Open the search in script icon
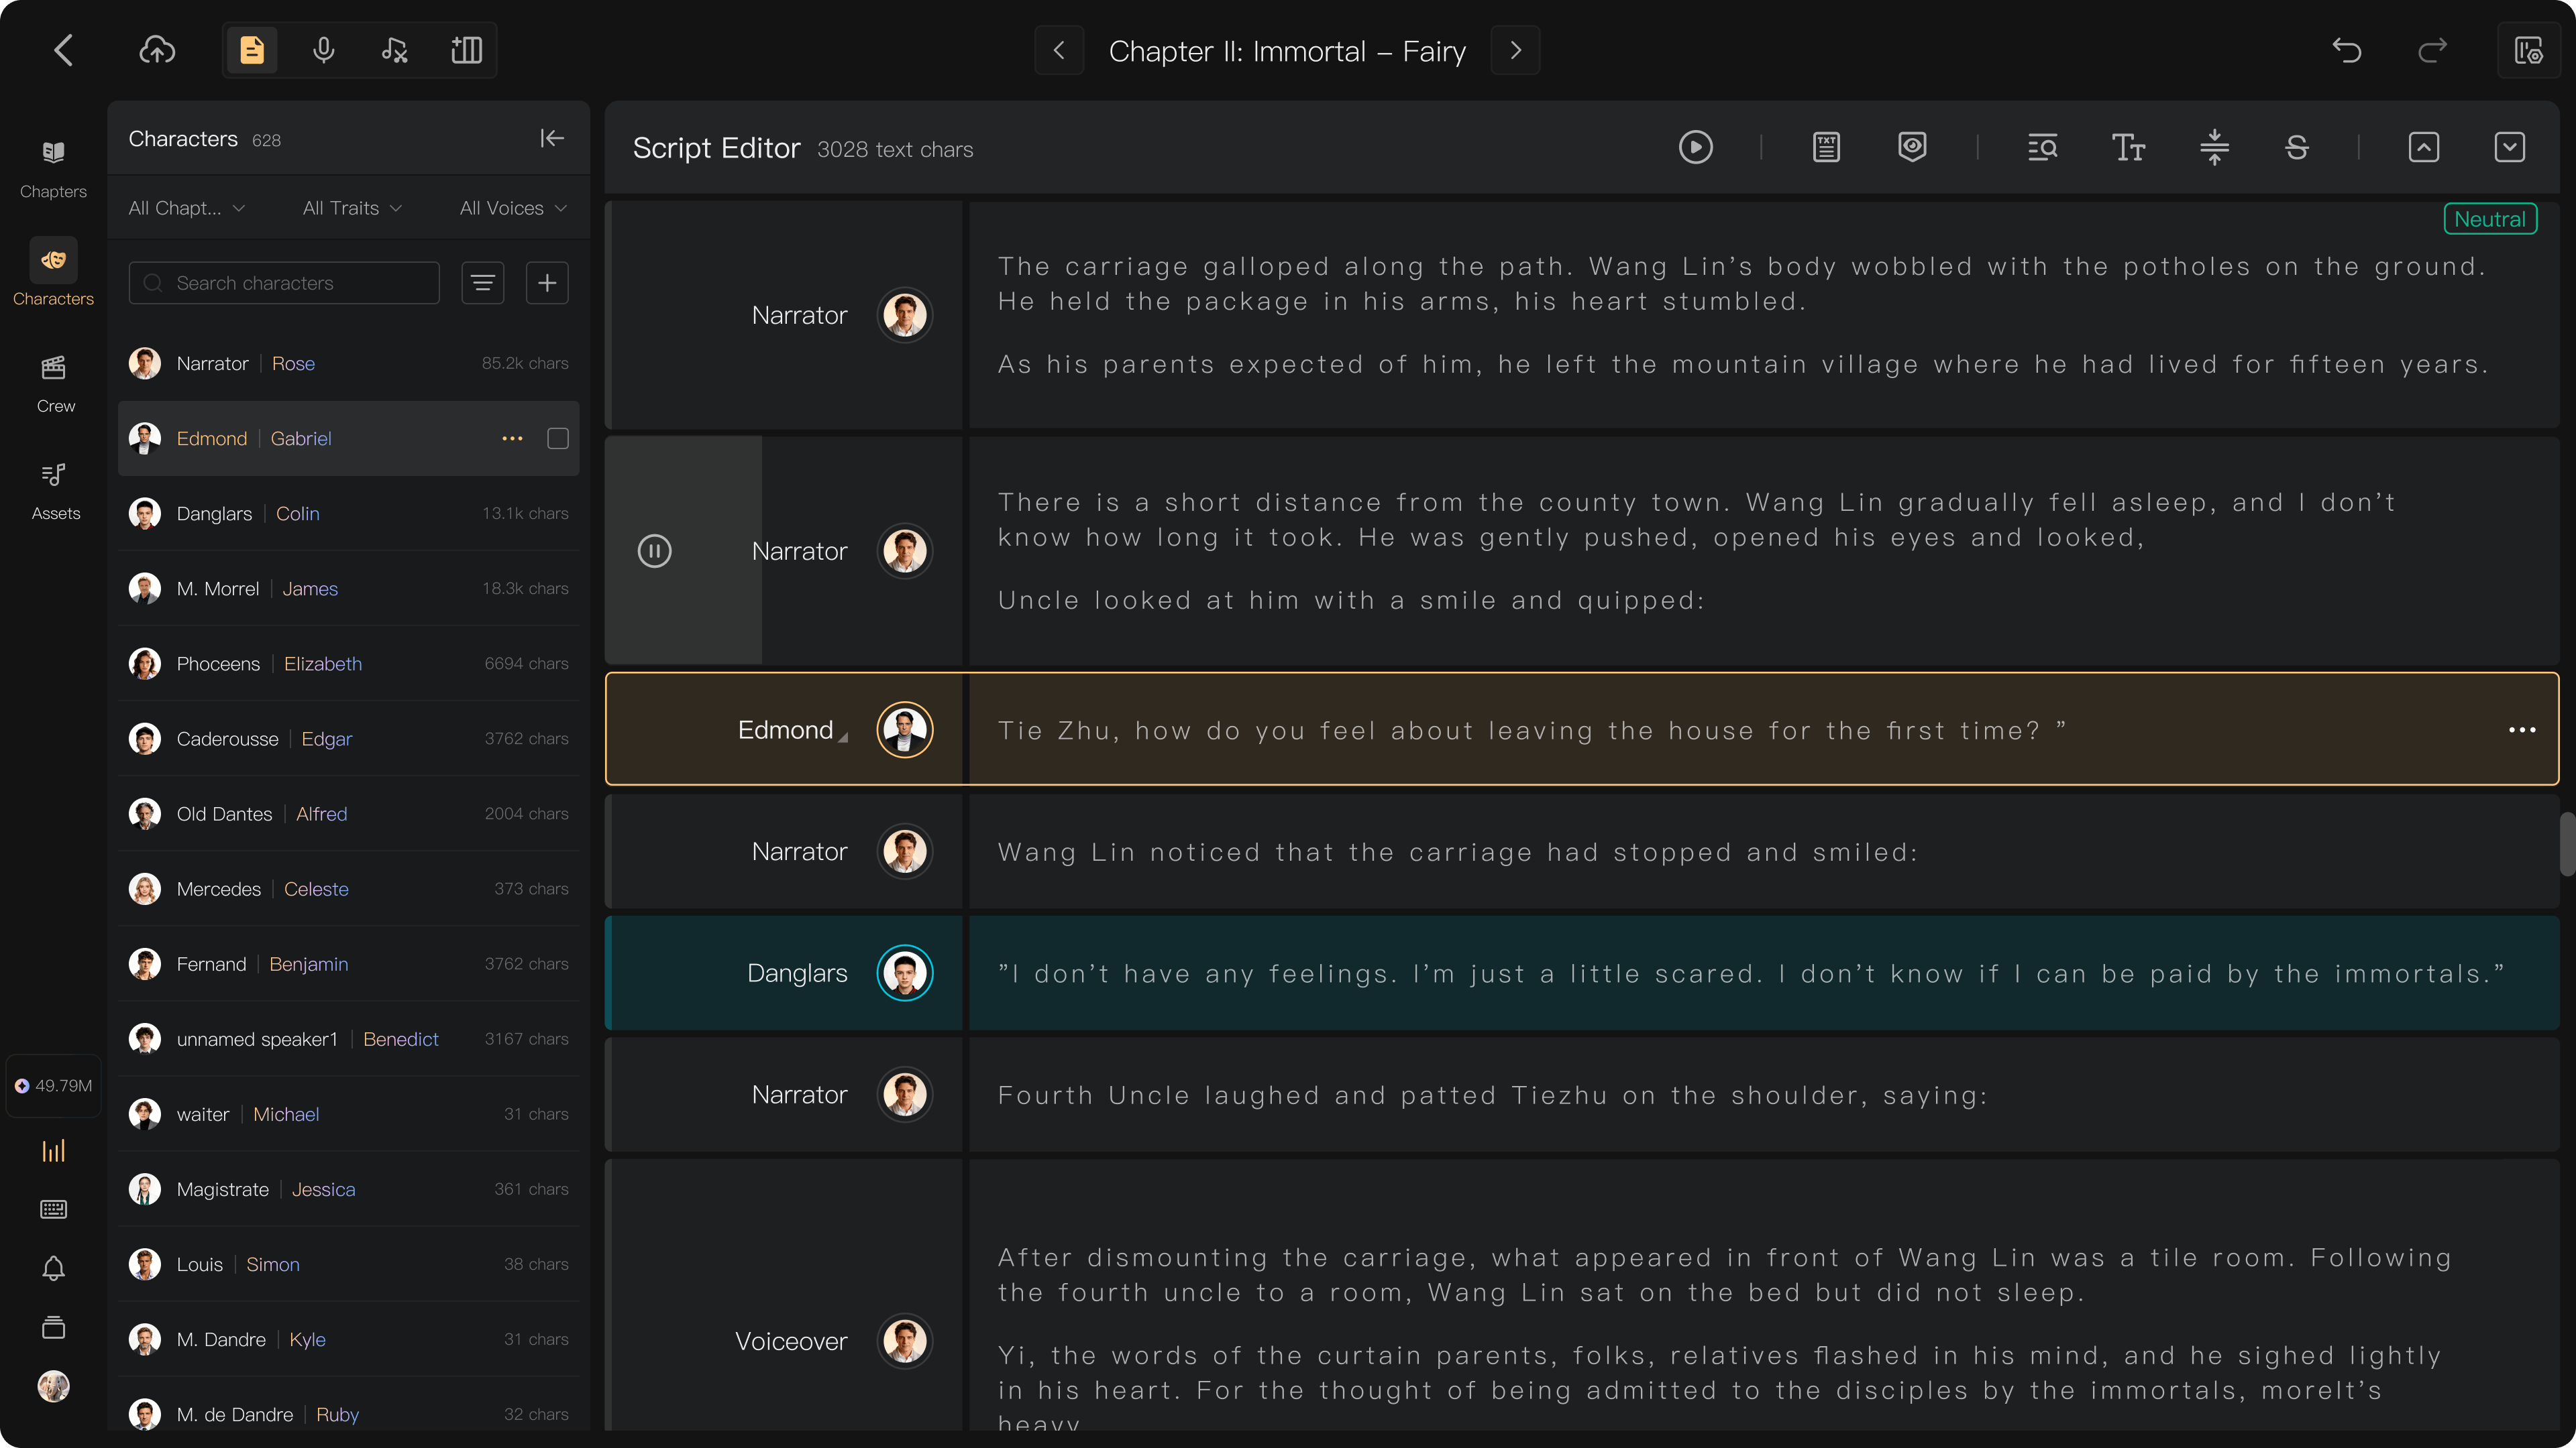The height and width of the screenshot is (1448, 2576). [2042, 148]
